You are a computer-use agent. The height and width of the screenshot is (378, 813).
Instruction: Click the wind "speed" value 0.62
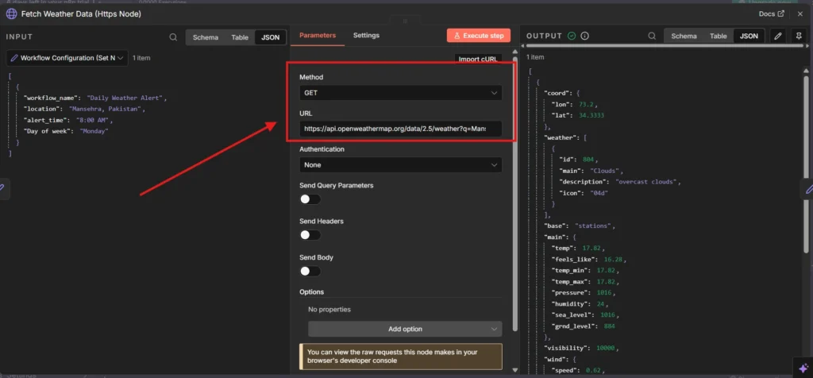[591, 370]
